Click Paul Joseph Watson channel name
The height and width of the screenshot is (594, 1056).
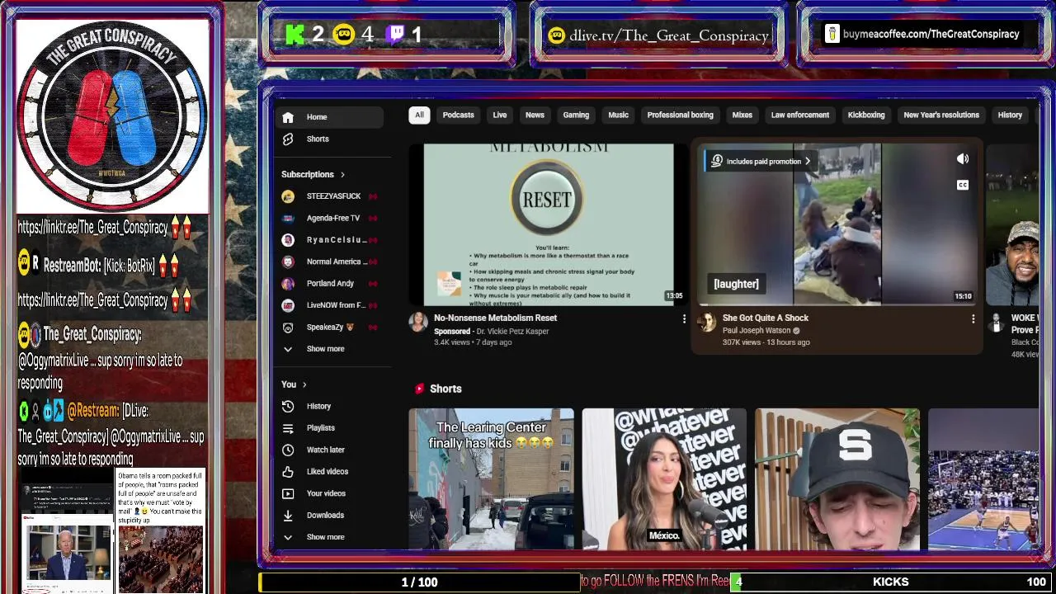coord(757,331)
